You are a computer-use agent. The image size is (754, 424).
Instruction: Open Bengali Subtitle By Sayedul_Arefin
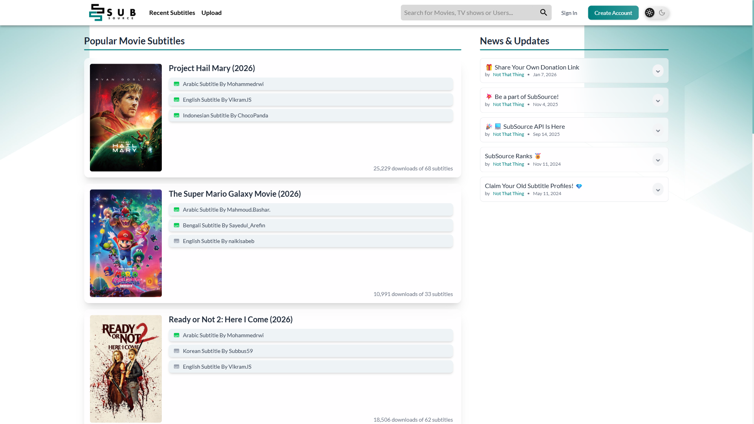point(311,225)
